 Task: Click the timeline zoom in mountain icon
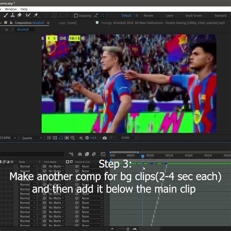(x=135, y=229)
